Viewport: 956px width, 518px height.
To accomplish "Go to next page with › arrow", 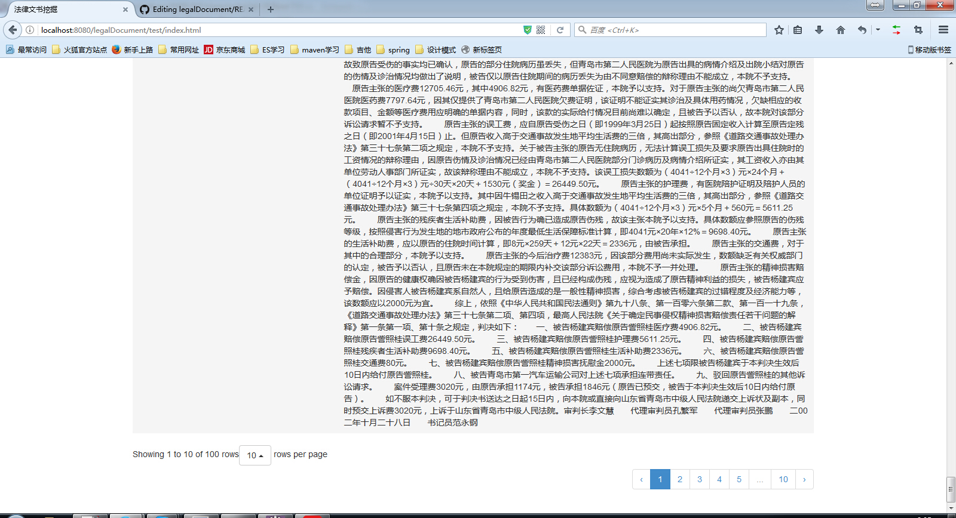I will 804,479.
